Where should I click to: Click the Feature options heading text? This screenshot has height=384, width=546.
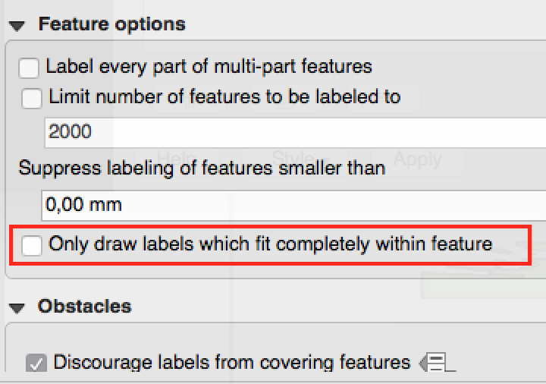click(x=111, y=24)
